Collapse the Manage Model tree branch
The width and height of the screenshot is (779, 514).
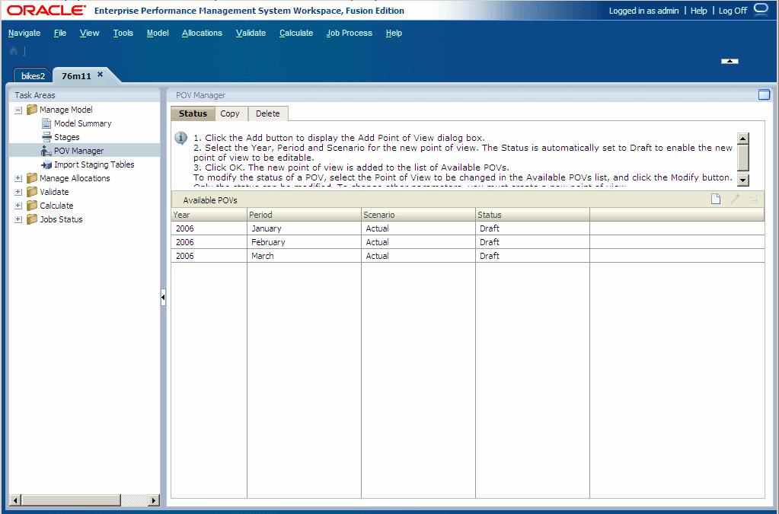pos(18,109)
